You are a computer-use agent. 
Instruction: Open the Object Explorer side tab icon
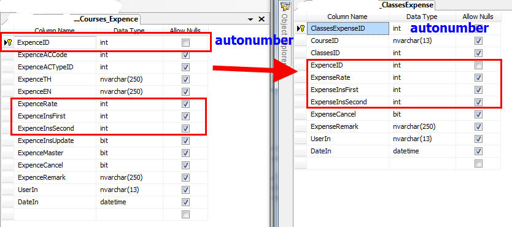[285, 6]
